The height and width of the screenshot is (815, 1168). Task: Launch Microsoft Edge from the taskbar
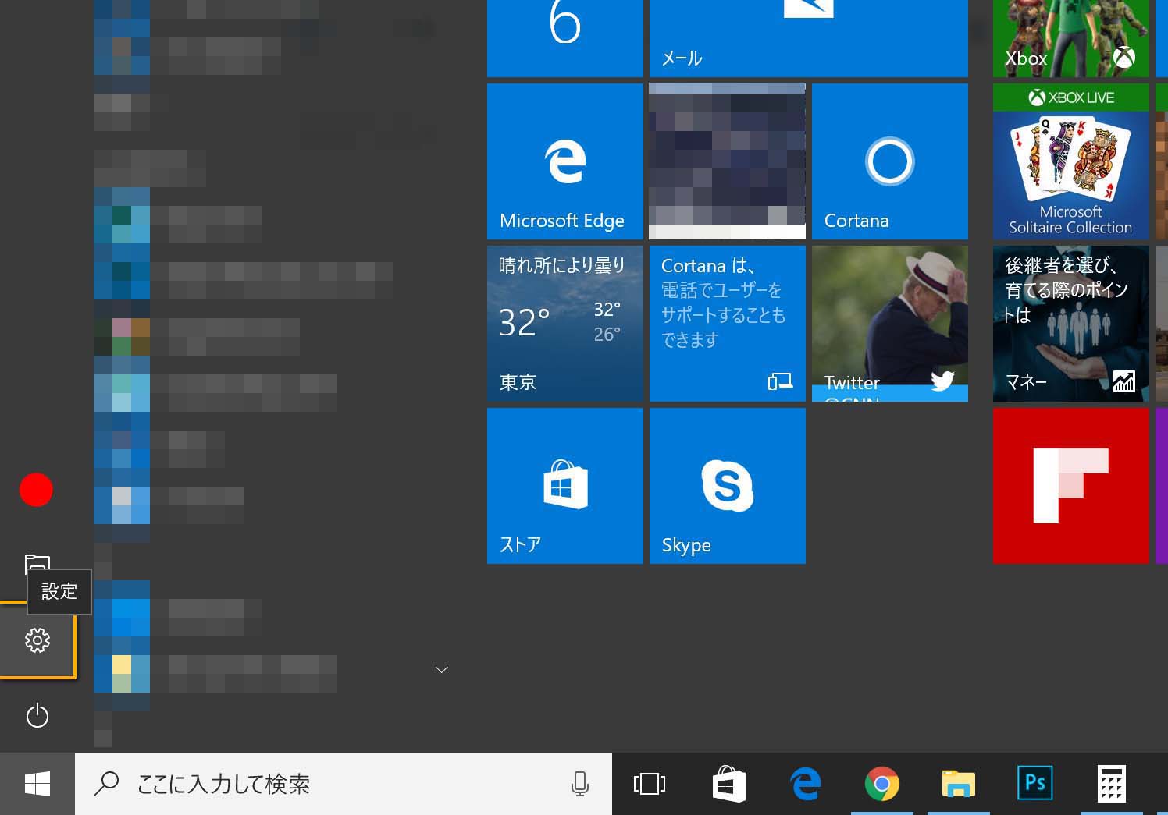tap(805, 784)
